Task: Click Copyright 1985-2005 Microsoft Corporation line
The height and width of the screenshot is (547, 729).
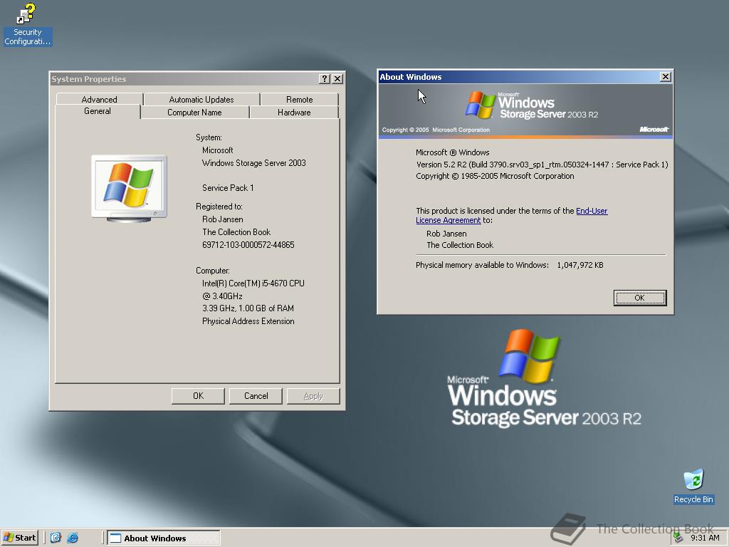Action: click(495, 177)
